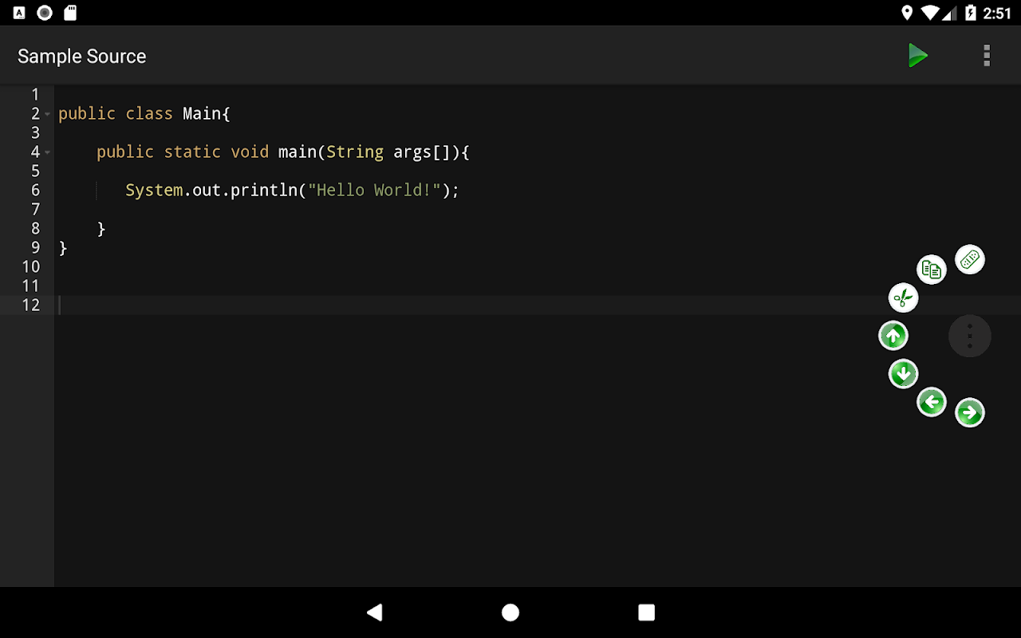
Task: Move cursor right with green arrow
Action: pos(970,412)
